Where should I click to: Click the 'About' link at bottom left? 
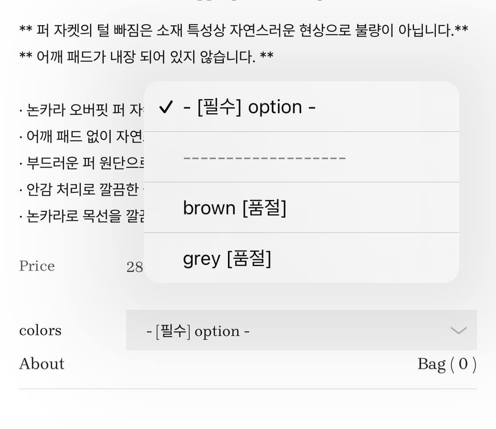(x=41, y=364)
